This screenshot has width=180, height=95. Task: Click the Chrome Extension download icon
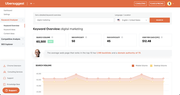click(x=4, y=66)
